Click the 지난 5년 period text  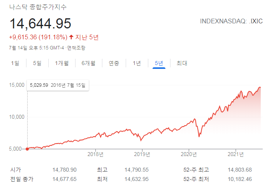87,37
